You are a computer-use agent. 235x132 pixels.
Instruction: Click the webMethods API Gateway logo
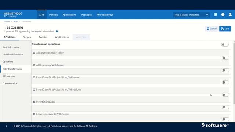pyautogui.click(x=13, y=15)
